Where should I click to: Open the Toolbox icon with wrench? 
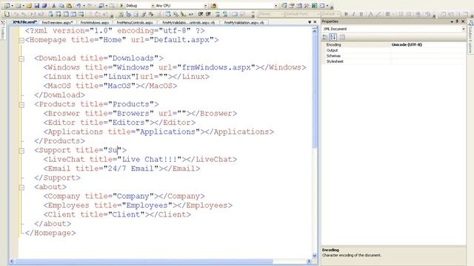307,6
